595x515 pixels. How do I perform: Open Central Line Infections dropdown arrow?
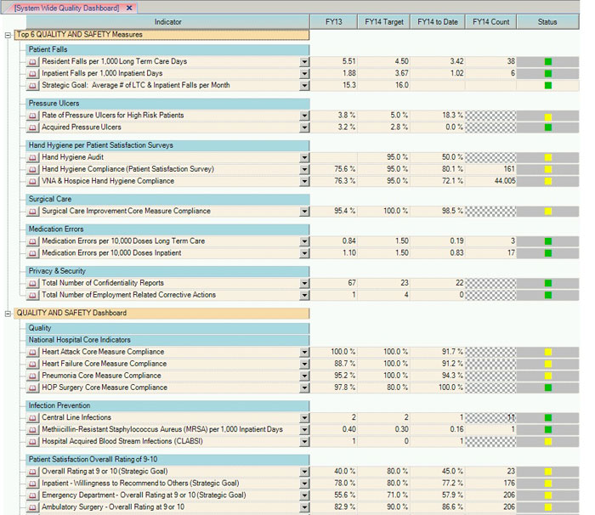[304, 418]
